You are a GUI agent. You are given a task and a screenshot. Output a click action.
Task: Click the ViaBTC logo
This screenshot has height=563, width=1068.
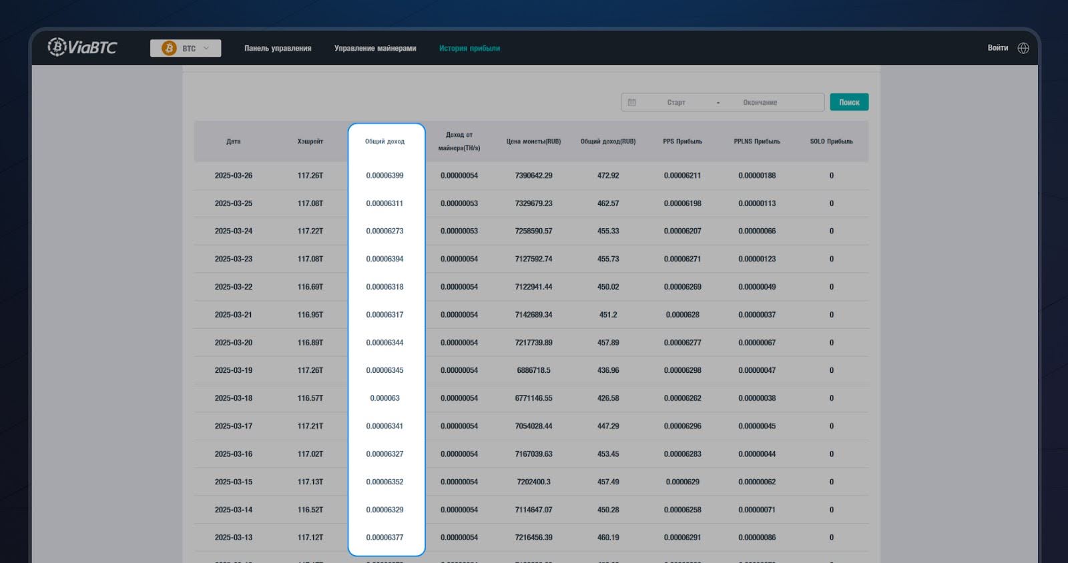point(82,47)
